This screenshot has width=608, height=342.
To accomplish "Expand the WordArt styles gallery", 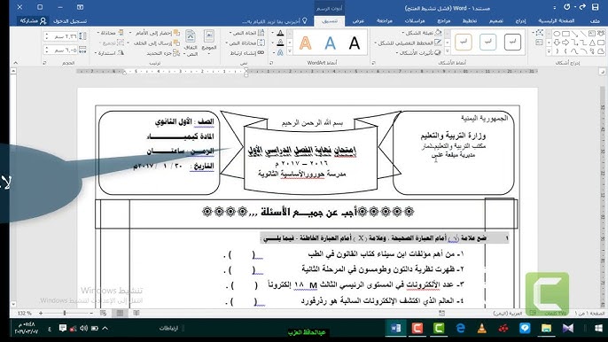I will point(289,51).
